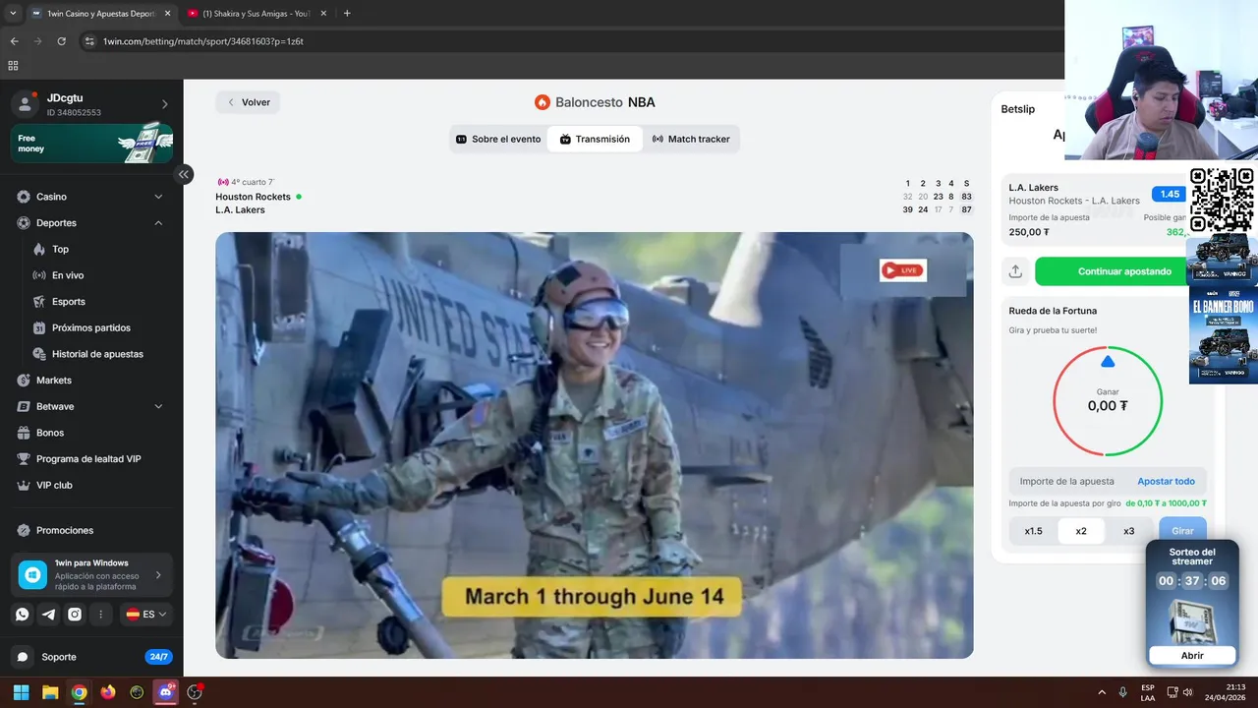Click the LIVE badge on the video stream
This screenshot has height=708, width=1258.
click(x=902, y=270)
